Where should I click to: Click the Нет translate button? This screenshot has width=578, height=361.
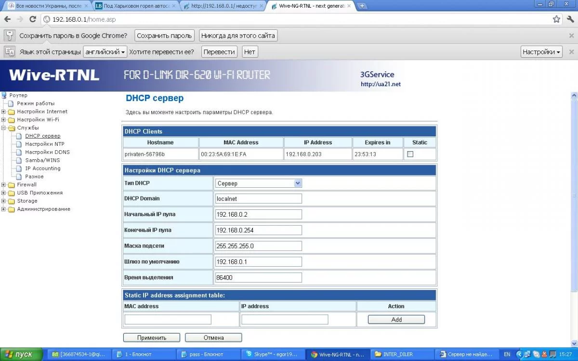click(250, 52)
